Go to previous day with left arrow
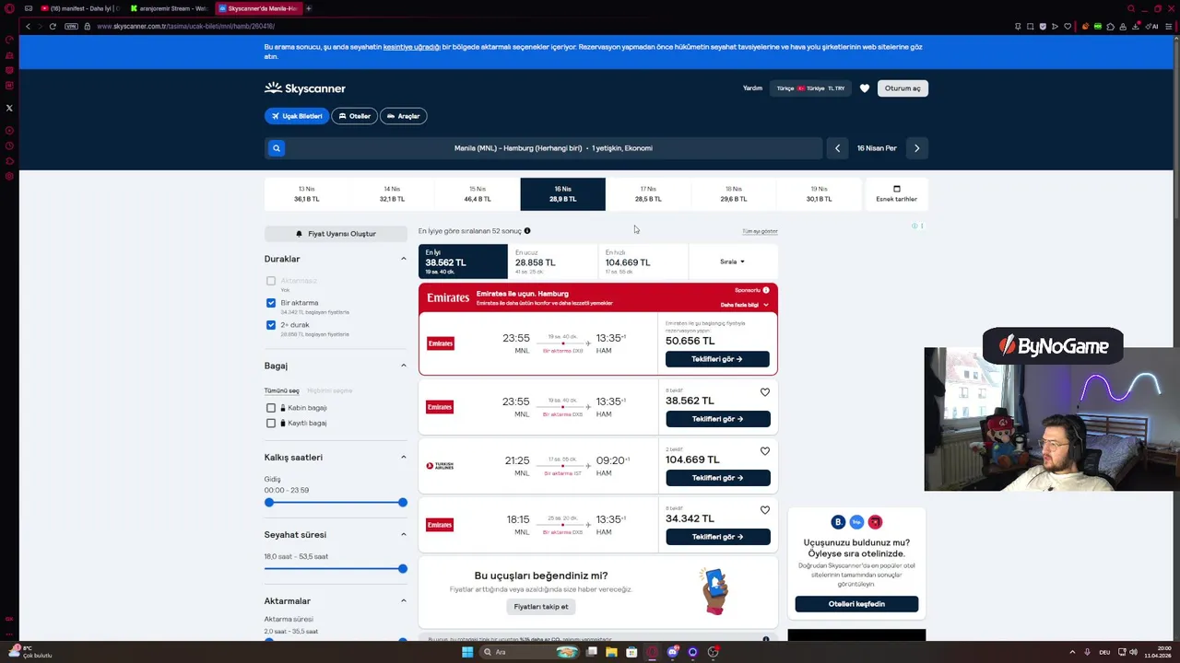This screenshot has height=663, width=1180. pyautogui.click(x=837, y=148)
